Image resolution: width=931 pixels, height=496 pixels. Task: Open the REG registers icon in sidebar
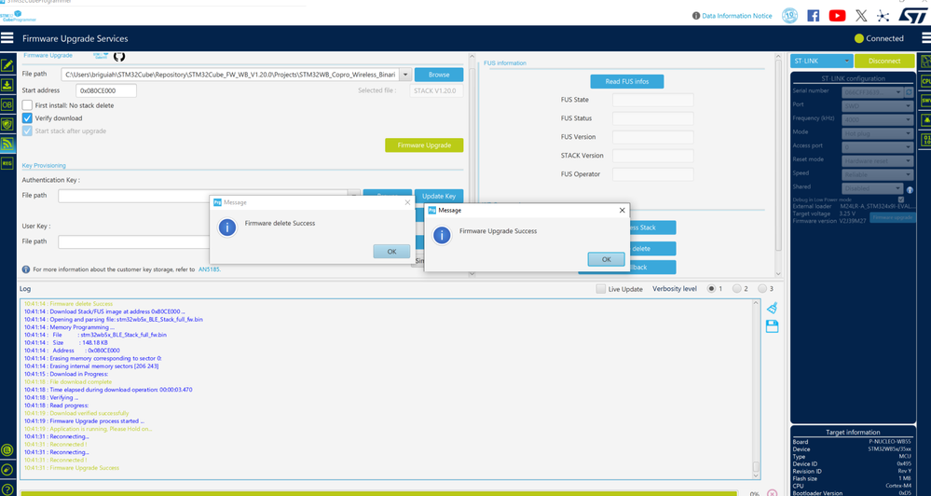[x=7, y=163]
